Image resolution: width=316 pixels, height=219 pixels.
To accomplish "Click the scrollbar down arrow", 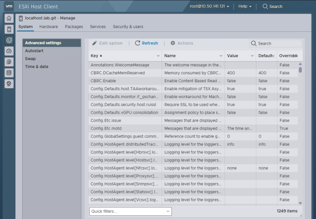I will pyautogui.click(x=300, y=203).
